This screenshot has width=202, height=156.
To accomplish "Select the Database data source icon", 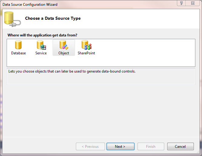I will click(x=18, y=45).
